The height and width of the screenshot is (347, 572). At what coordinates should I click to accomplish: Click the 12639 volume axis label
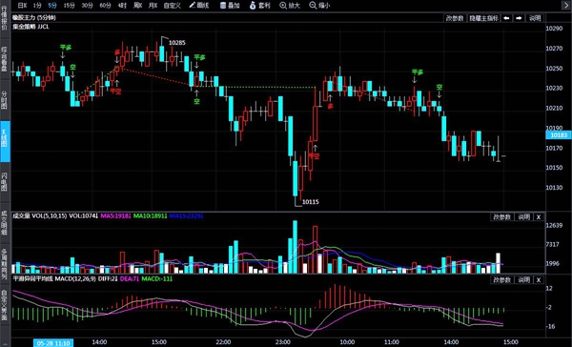tap(554, 225)
